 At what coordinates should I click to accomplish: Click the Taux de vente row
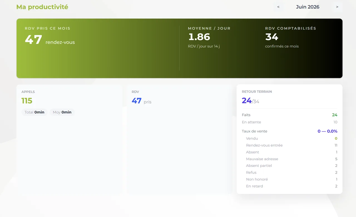290,131
